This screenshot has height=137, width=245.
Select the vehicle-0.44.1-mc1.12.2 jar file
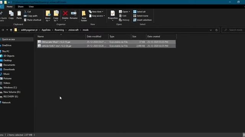[106, 46]
